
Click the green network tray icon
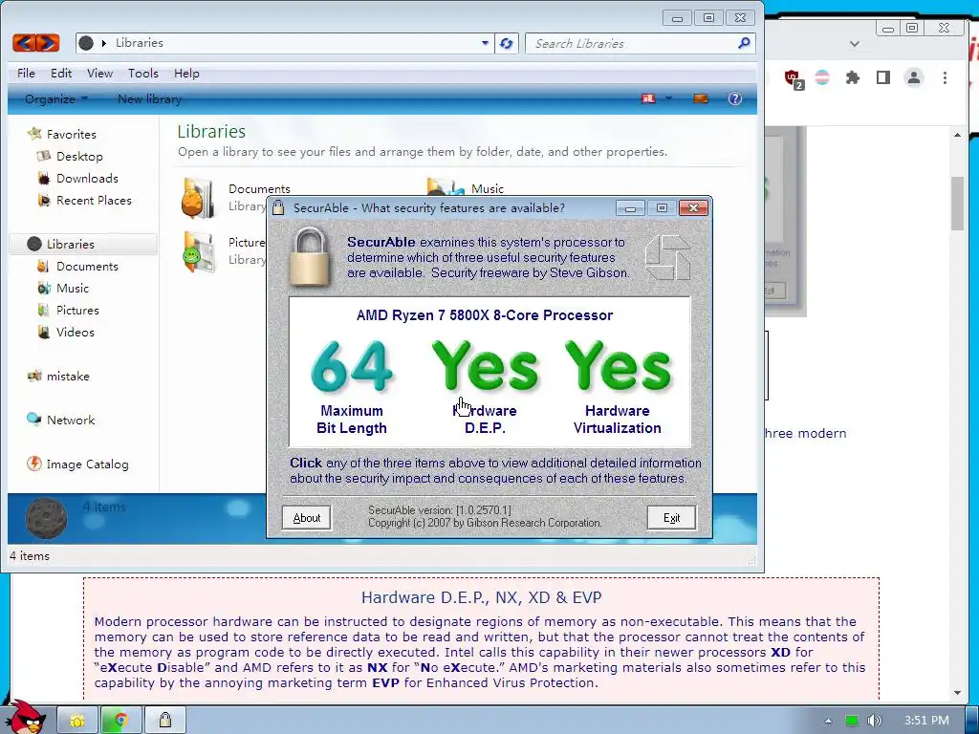tap(852, 721)
